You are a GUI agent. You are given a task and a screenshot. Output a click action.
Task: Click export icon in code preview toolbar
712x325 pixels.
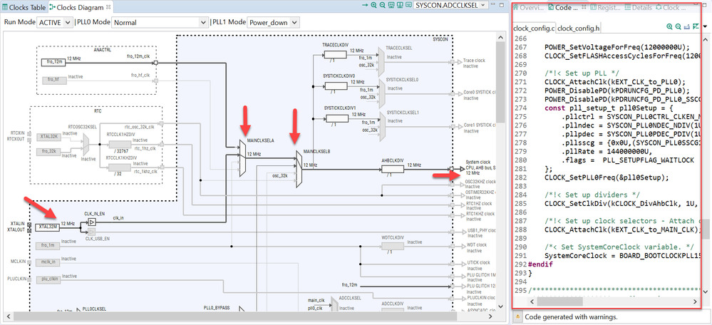(687, 27)
